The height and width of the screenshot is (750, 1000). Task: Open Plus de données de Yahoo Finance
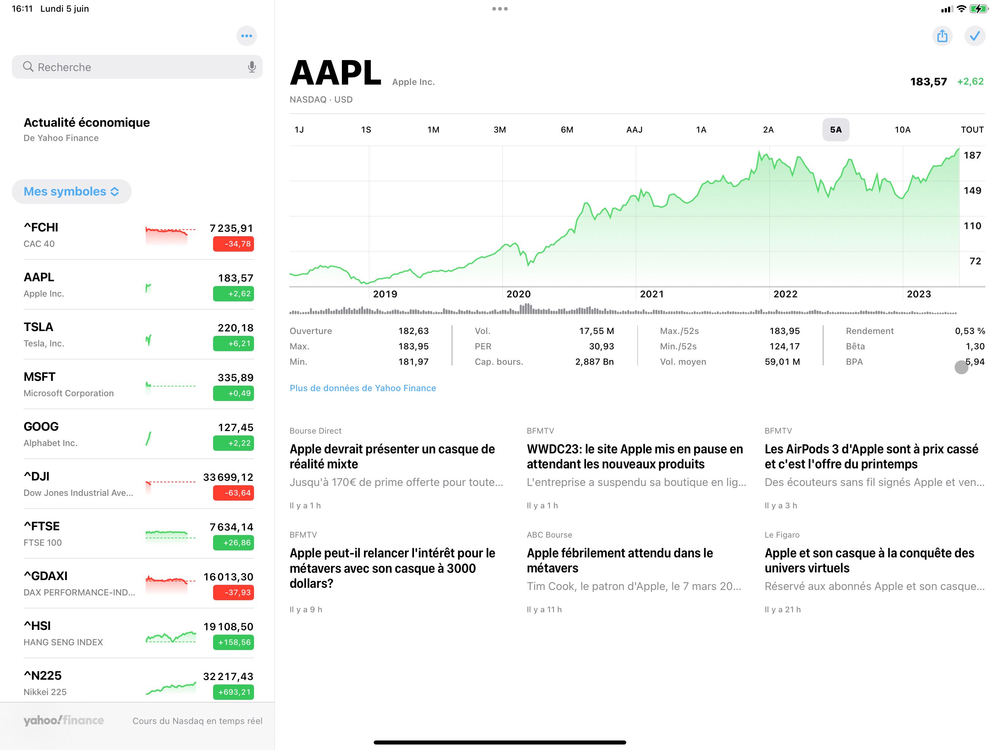(x=363, y=388)
